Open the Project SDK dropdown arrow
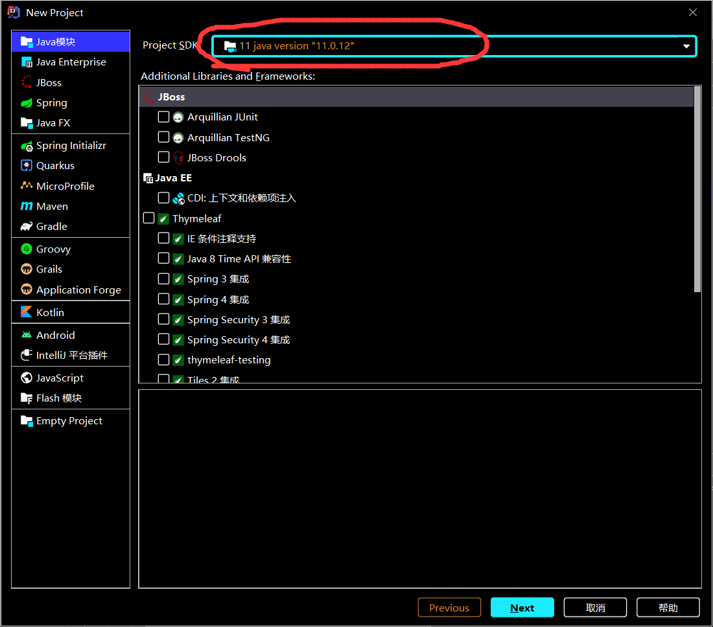The image size is (713, 627). coord(686,47)
